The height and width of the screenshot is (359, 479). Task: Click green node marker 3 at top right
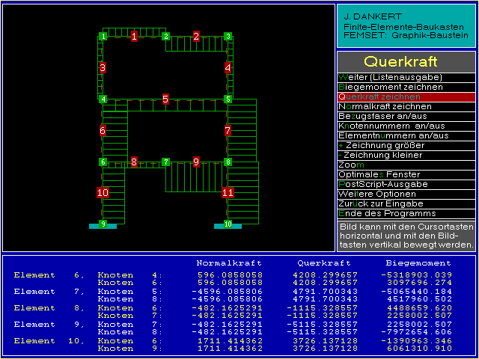228,36
